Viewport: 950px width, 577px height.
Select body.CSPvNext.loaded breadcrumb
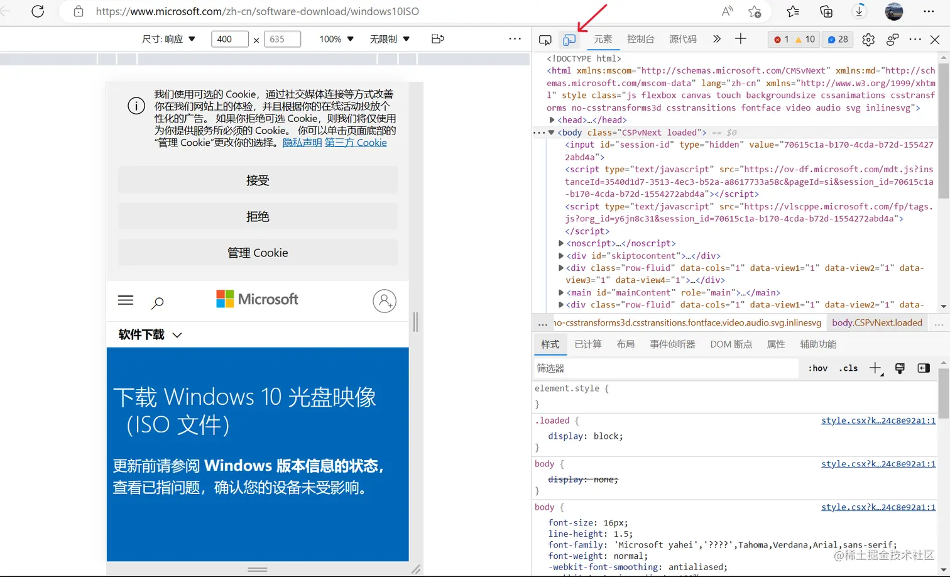877,322
